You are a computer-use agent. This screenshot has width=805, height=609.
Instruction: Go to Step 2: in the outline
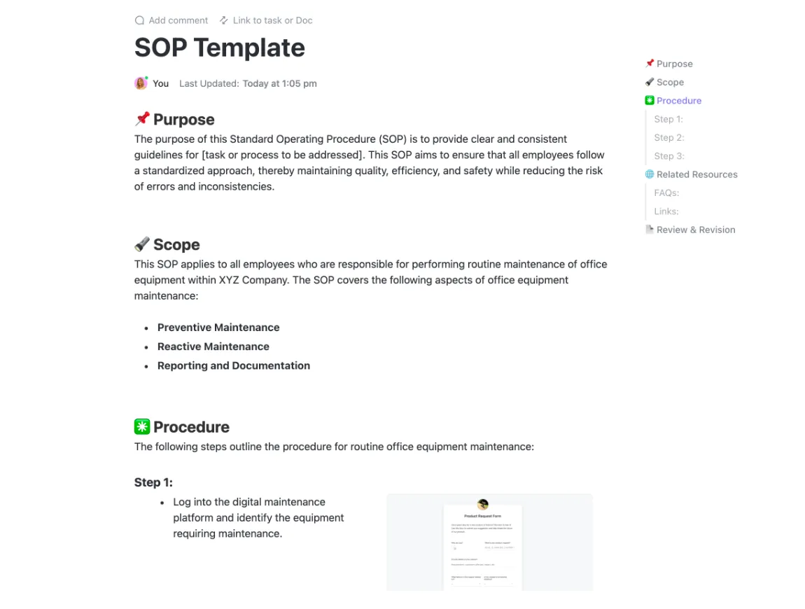[x=669, y=138]
